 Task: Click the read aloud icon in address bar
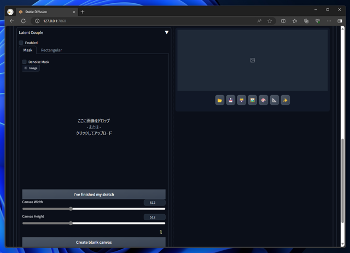pos(259,21)
